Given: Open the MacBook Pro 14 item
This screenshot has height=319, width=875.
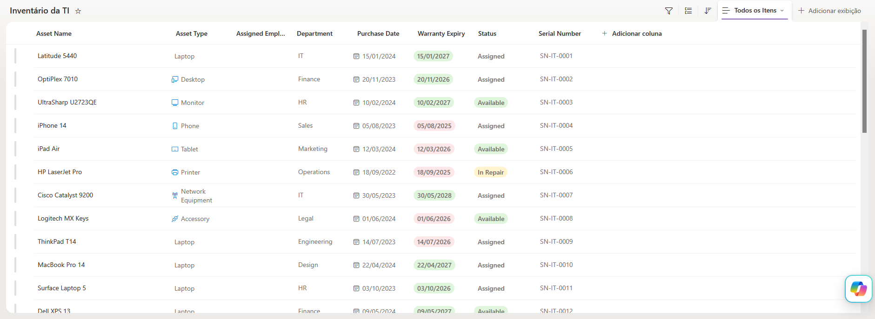Looking at the screenshot, I should 61,265.
